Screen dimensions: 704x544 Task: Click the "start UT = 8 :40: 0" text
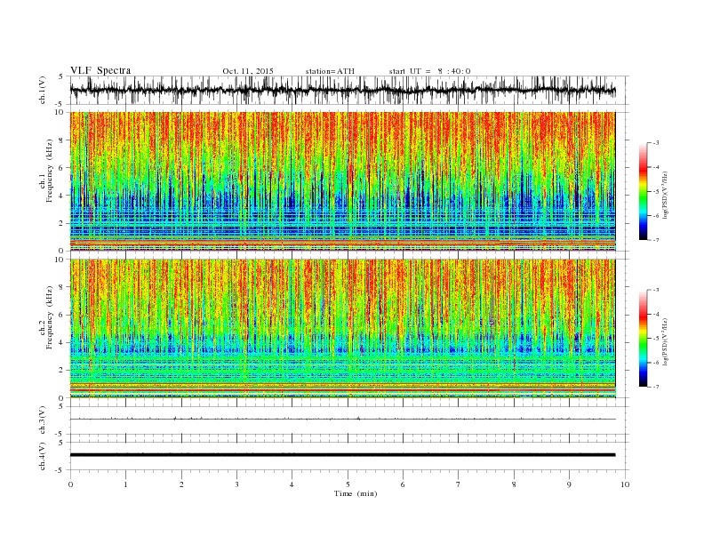click(429, 71)
